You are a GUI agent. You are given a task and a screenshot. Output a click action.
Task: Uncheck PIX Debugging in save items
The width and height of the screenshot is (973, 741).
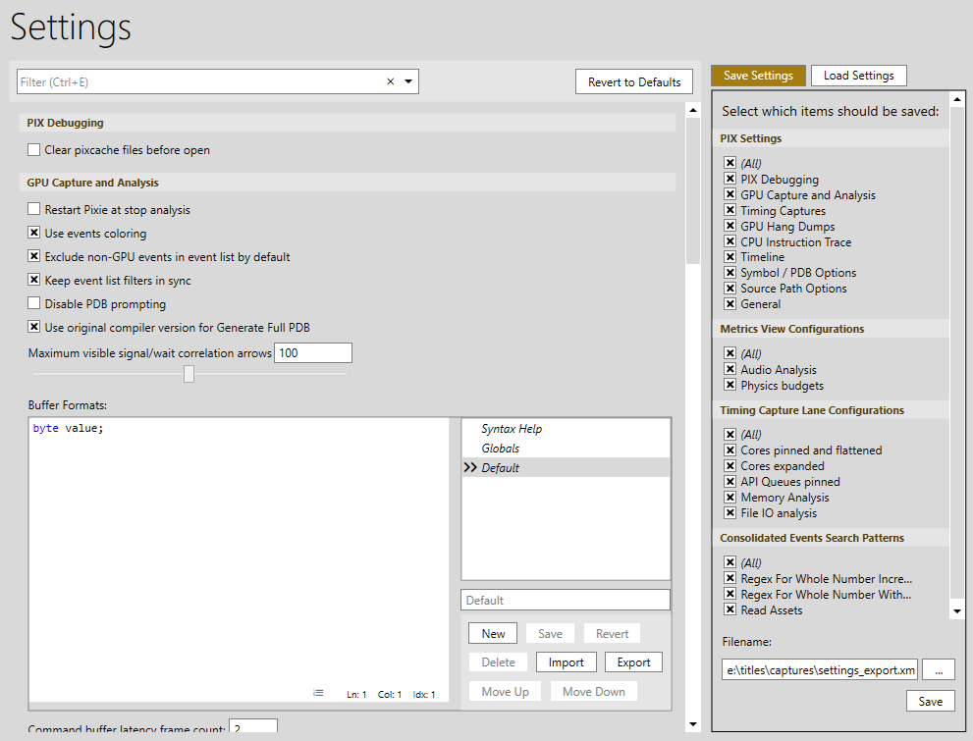pyautogui.click(x=730, y=180)
